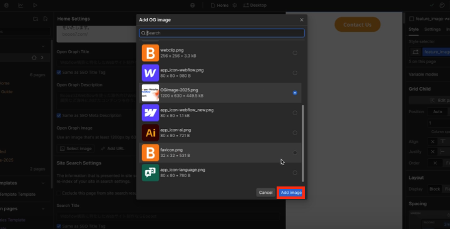Select Block display option

(x=434, y=189)
